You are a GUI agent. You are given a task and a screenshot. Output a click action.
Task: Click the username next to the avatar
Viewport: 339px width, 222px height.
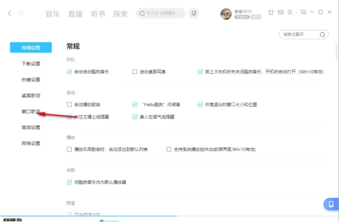coord(243,11)
